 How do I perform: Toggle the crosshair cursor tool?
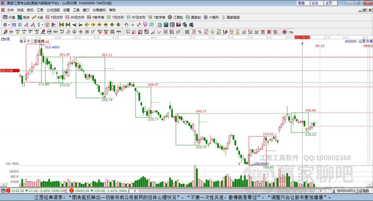pyautogui.click(x=133, y=25)
